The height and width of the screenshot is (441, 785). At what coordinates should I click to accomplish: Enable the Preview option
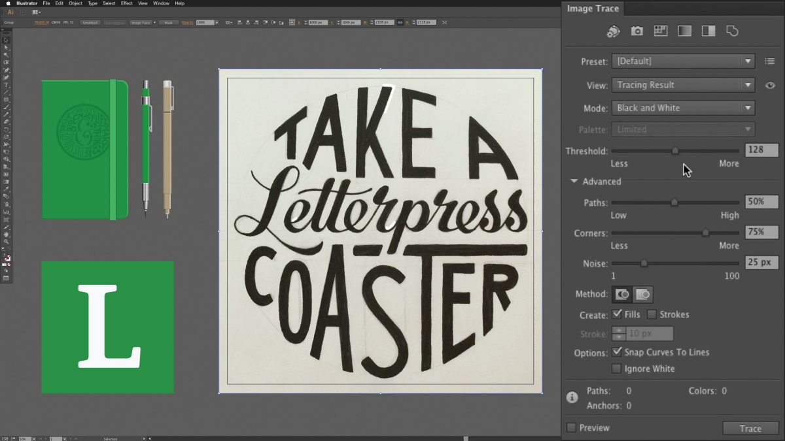click(572, 427)
